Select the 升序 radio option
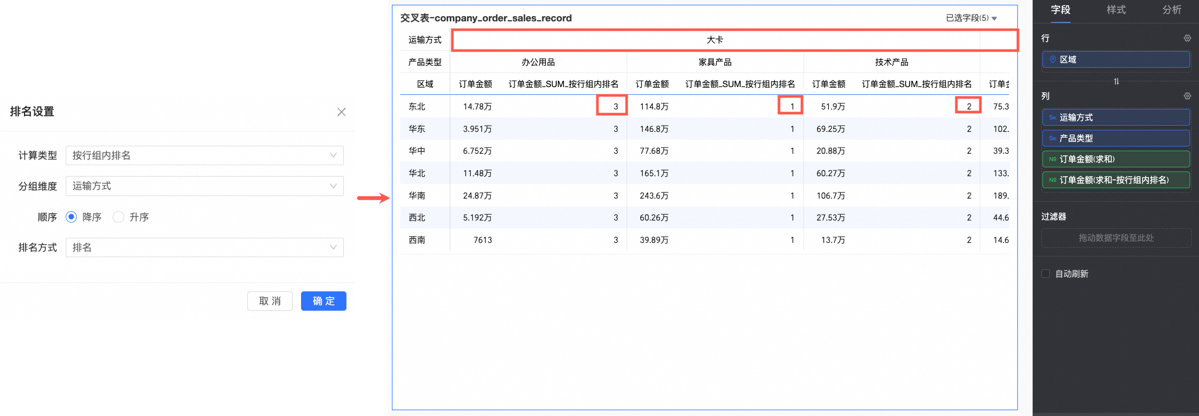 [118, 217]
